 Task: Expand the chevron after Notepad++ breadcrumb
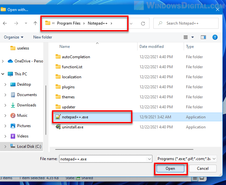click(111, 23)
